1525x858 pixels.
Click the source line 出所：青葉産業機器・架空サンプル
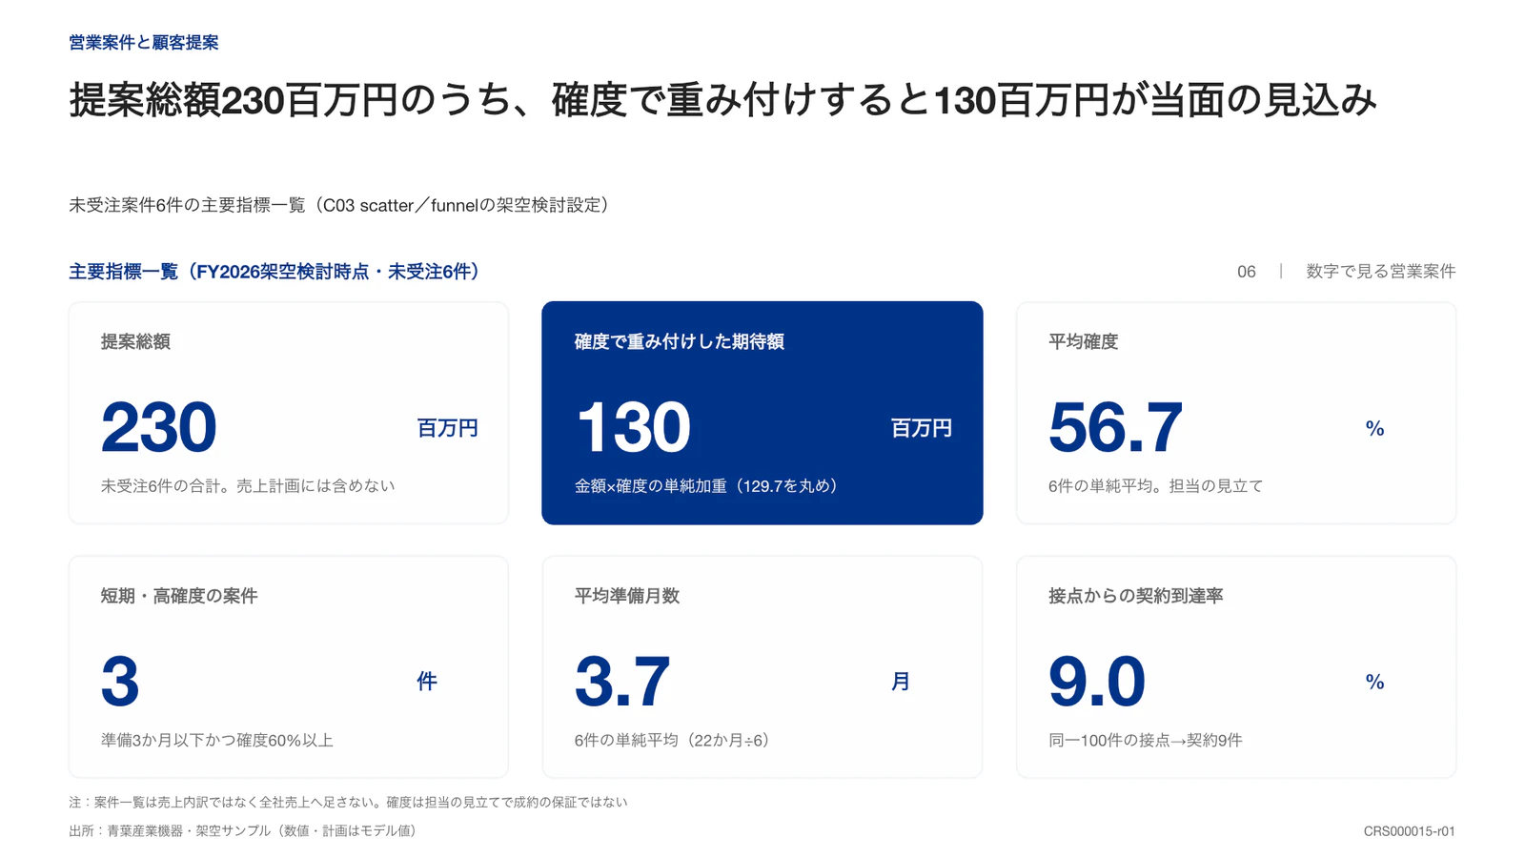click(246, 831)
